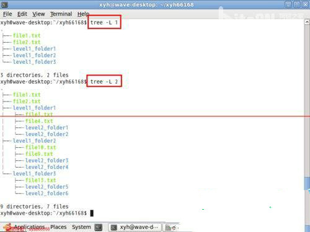
Task: Open the Places panel menu
Action: click(x=58, y=227)
